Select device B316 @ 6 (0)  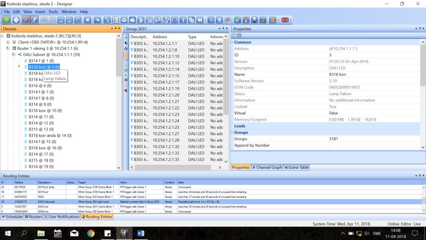tap(40, 86)
